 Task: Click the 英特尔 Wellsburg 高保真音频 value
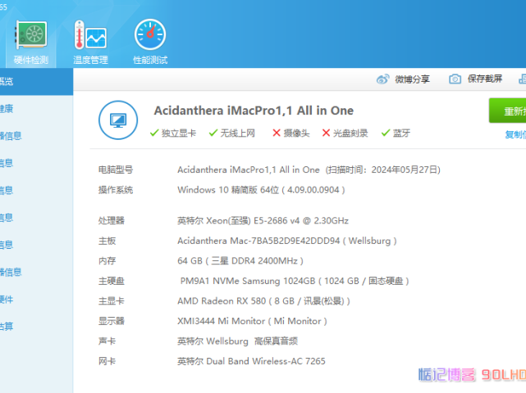tap(237, 341)
